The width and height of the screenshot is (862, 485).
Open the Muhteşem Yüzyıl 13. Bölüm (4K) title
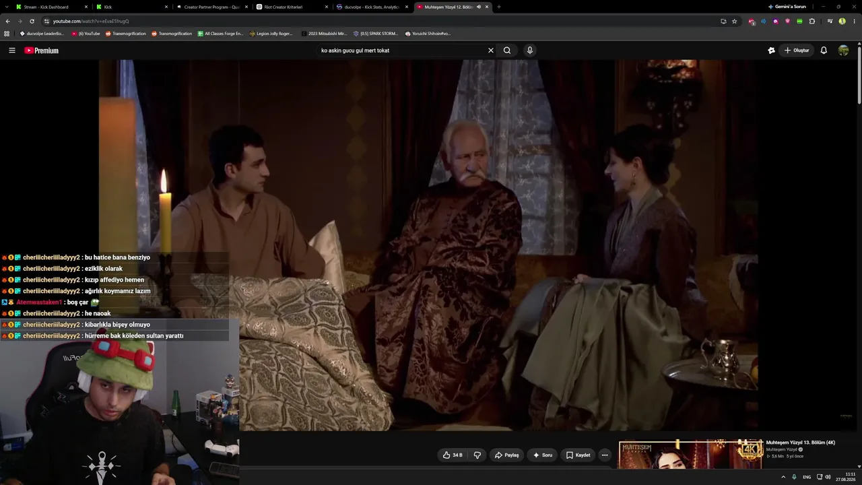[801, 443]
